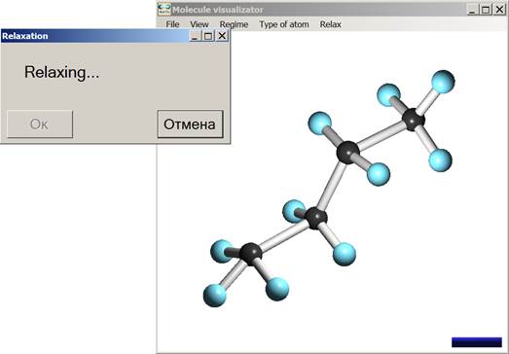Close the Molecule visualizator window
This screenshot has width=509, height=354.
click(500, 10)
